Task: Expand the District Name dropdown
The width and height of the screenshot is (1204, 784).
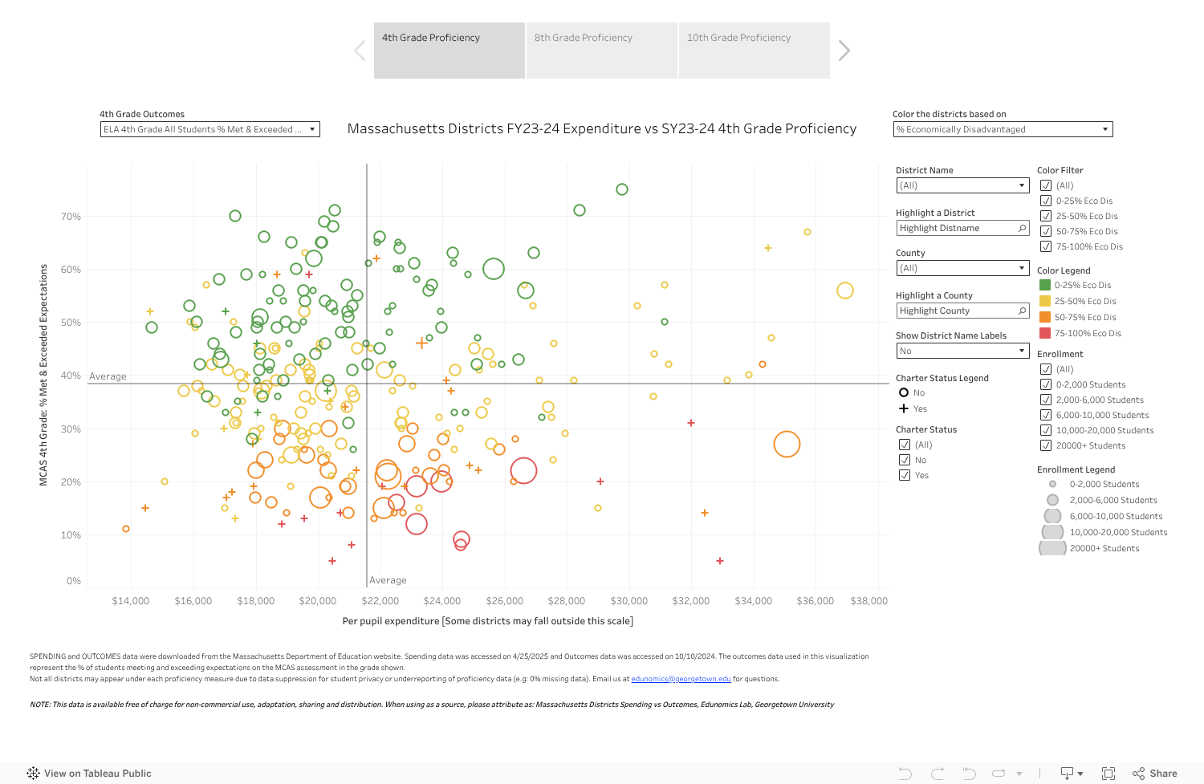Action: pyautogui.click(x=962, y=185)
